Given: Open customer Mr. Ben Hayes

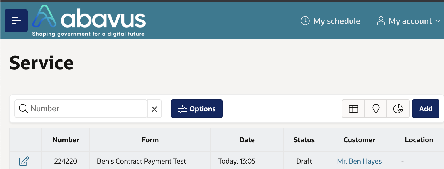Looking at the screenshot, I should (359, 161).
